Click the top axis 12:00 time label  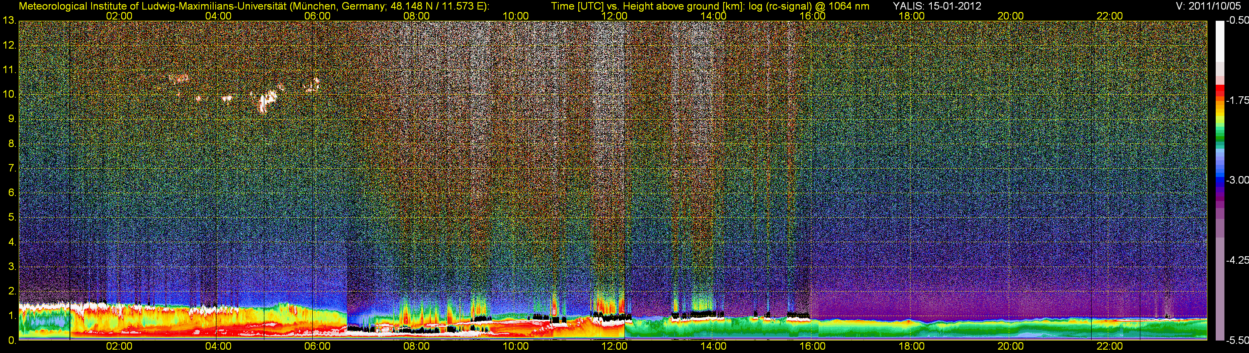tap(615, 16)
